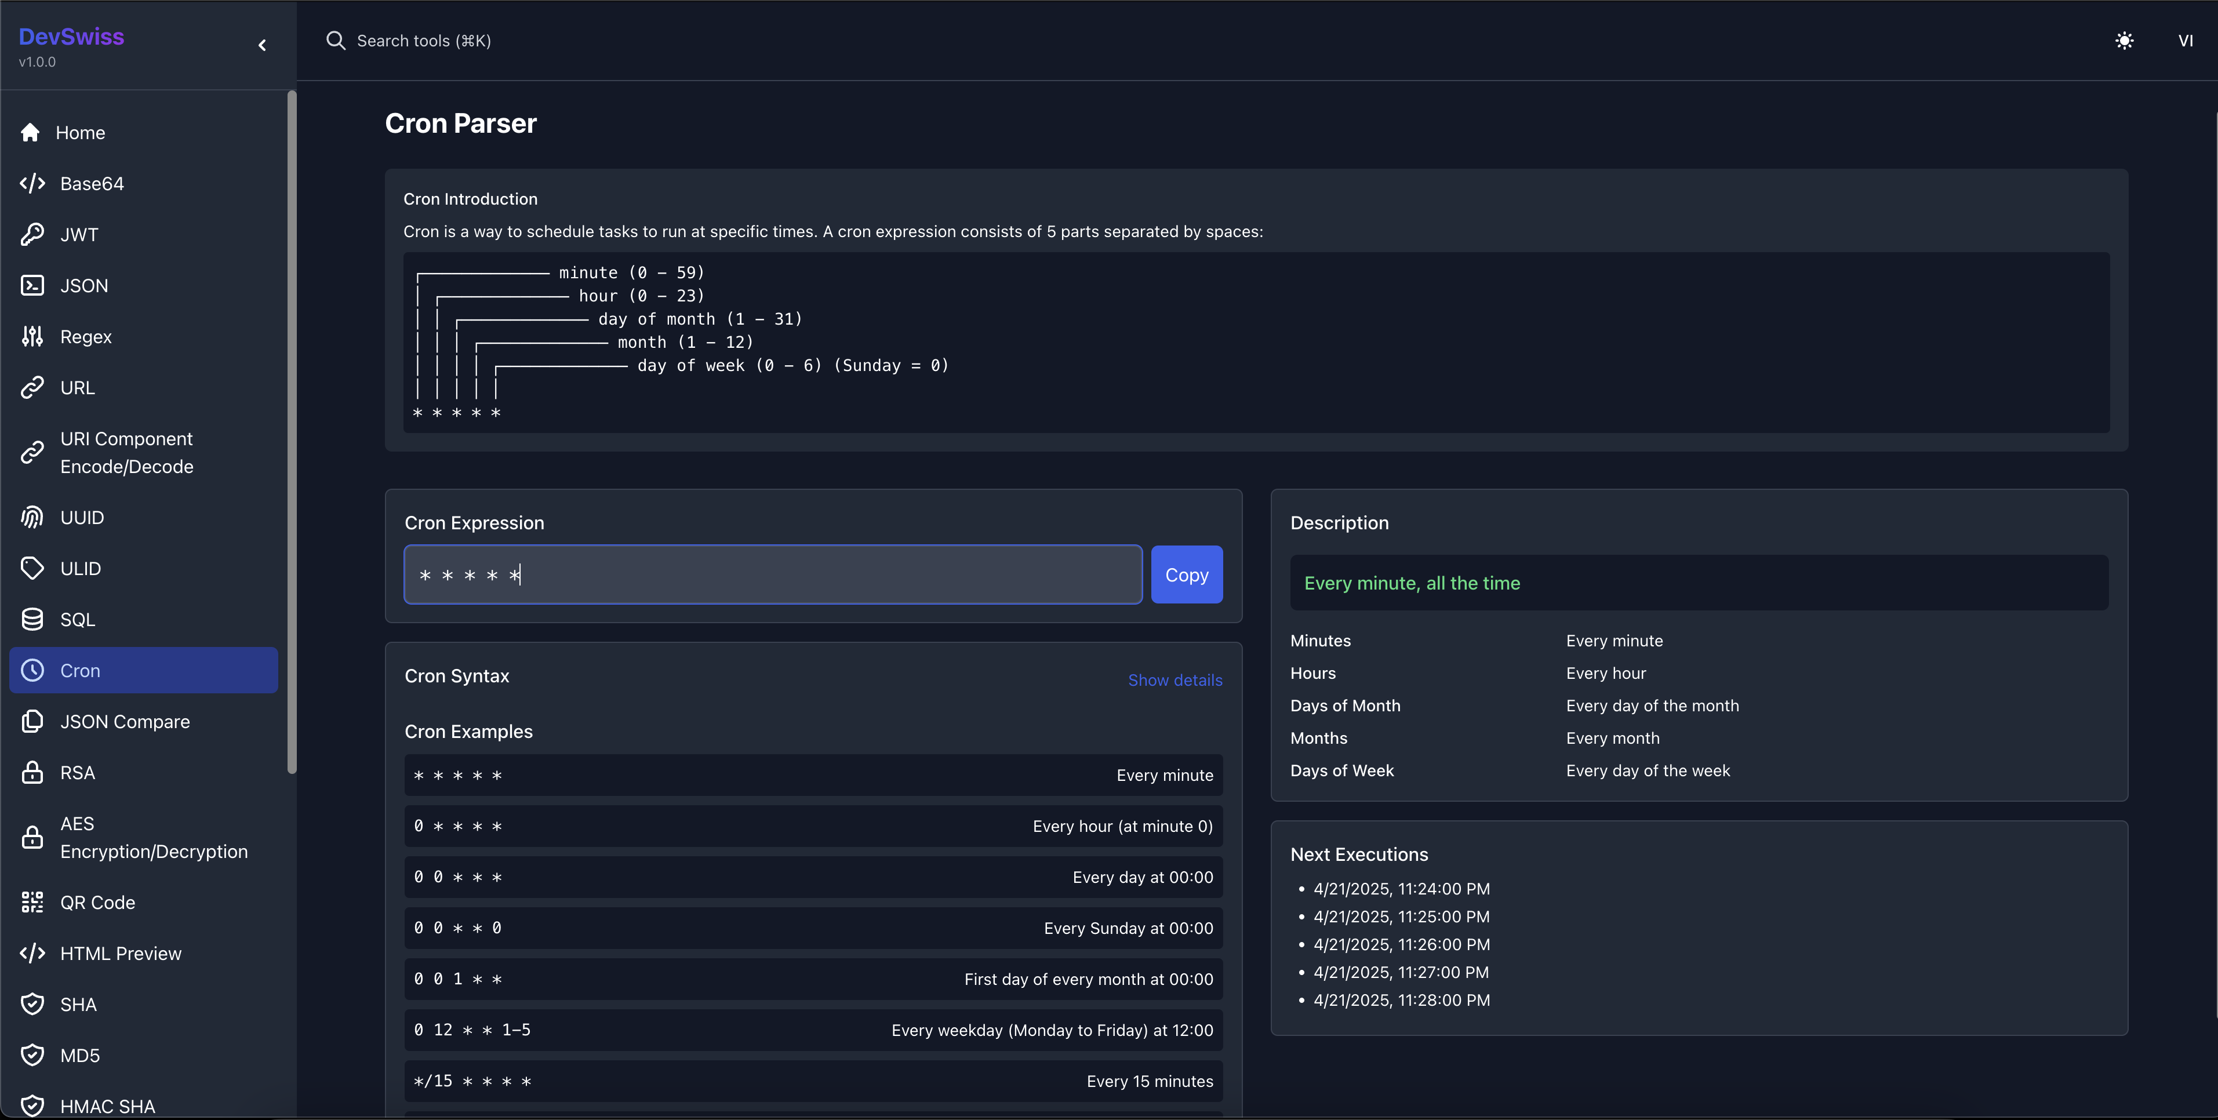The image size is (2218, 1120).
Task: Expand Cron Syntax via Show details
Action: 1175,680
